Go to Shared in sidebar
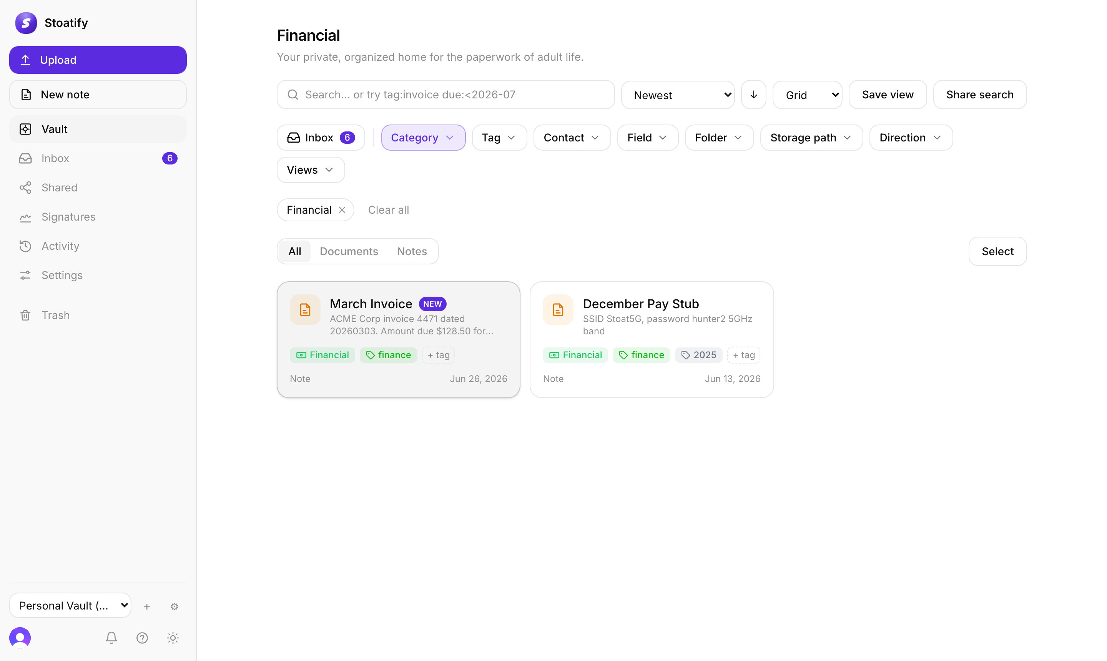Image resolution: width=1107 pixels, height=661 pixels. coord(98,188)
